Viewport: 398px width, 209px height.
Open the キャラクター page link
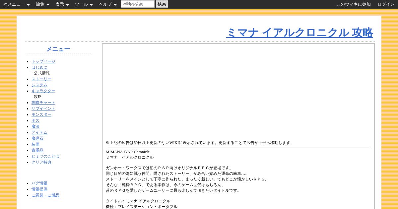(x=43, y=91)
